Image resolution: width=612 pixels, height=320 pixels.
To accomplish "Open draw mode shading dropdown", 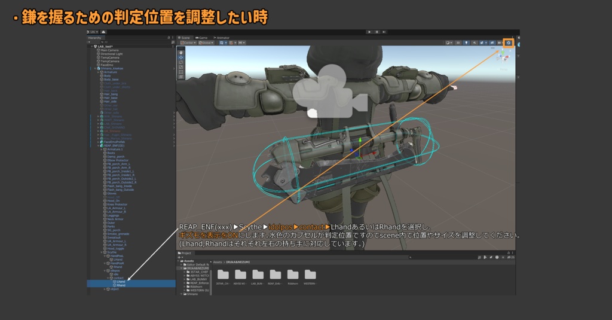I will [449, 42].
